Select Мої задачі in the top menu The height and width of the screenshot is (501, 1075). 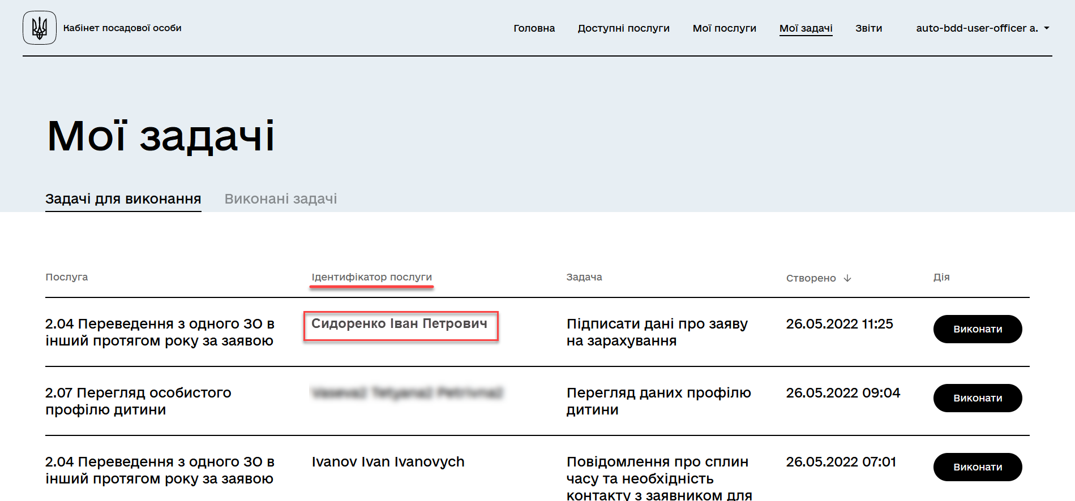[806, 28]
